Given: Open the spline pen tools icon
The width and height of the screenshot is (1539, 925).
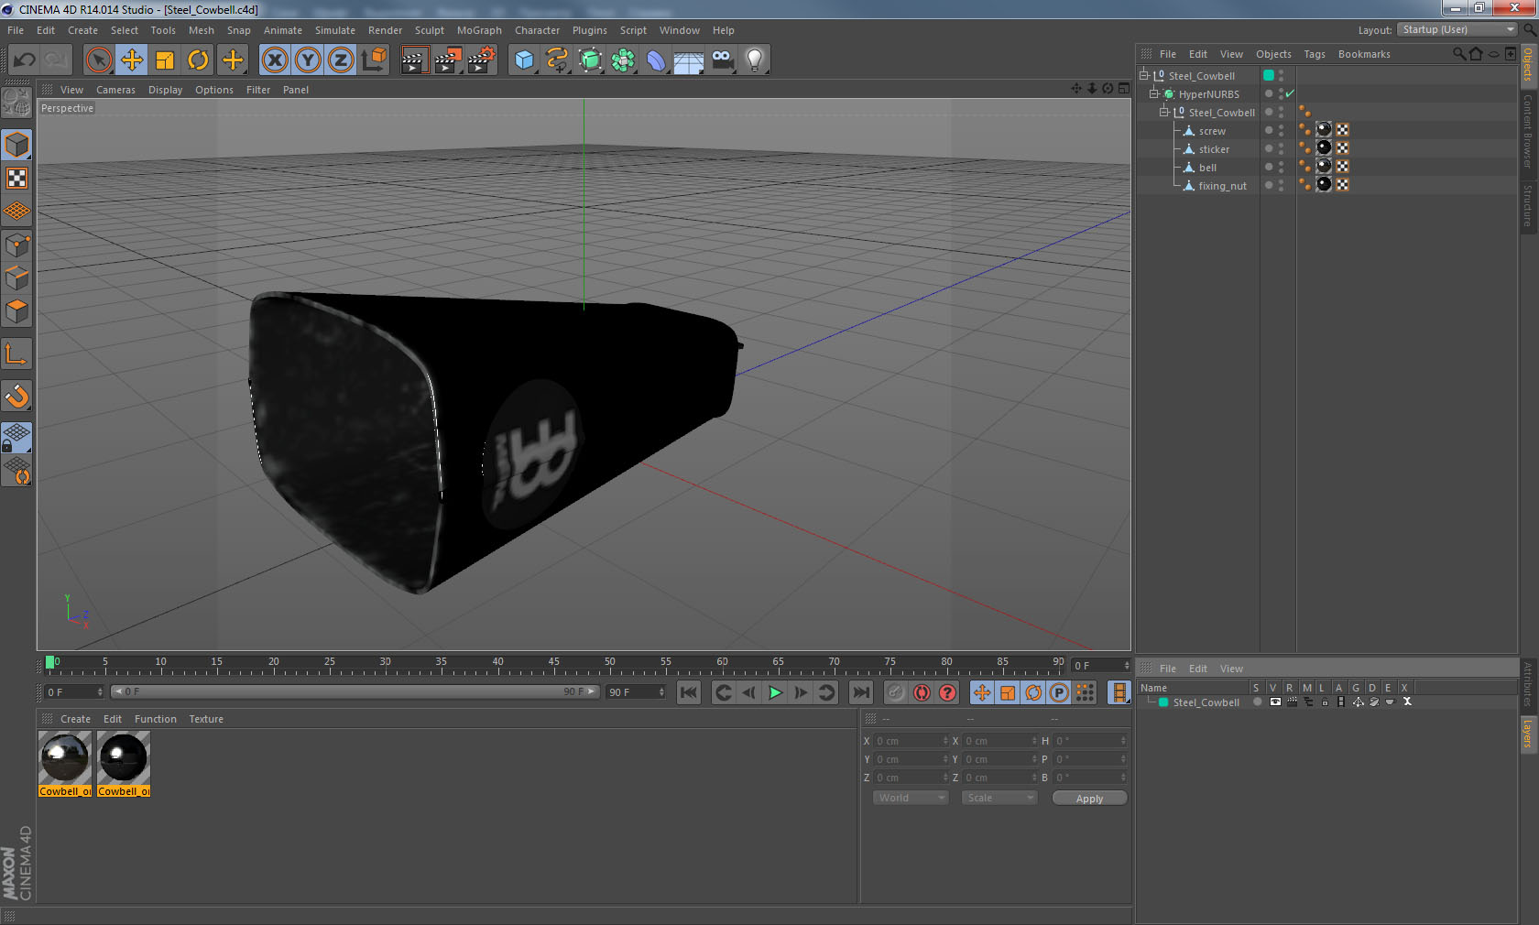Looking at the screenshot, I should coord(557,60).
